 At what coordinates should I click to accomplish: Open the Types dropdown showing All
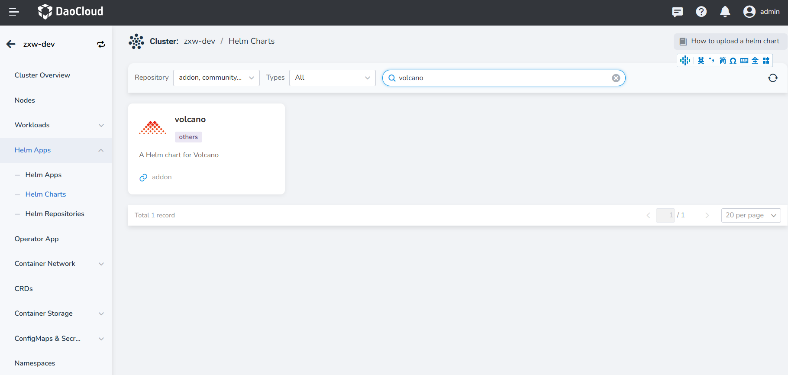click(x=332, y=78)
